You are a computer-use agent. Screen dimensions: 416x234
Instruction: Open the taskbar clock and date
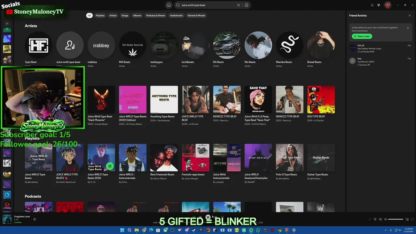[408, 230]
